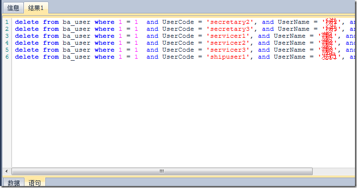357x188 pixels.
Task: Click the 'secretary3' string value
Action: (230, 29)
